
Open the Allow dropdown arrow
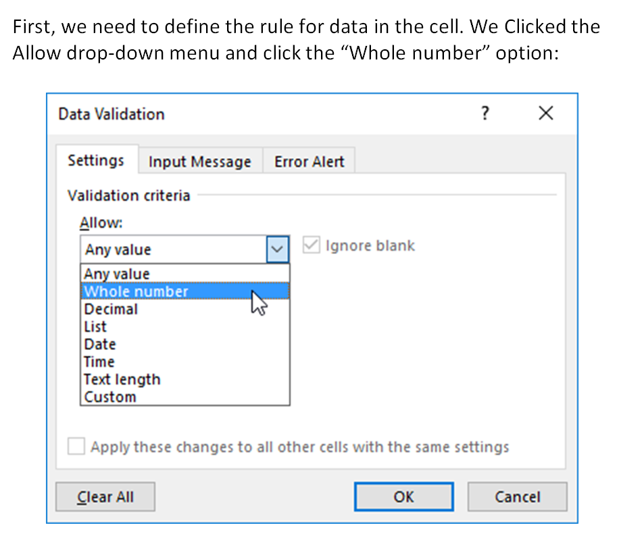point(278,249)
